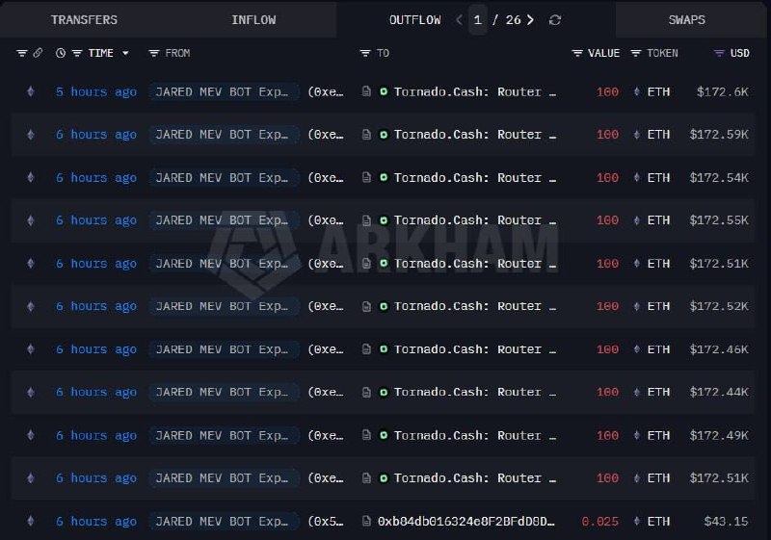Click ETH token icon on the $43.15 row
Screen dimensions: 771x540
tap(637, 521)
